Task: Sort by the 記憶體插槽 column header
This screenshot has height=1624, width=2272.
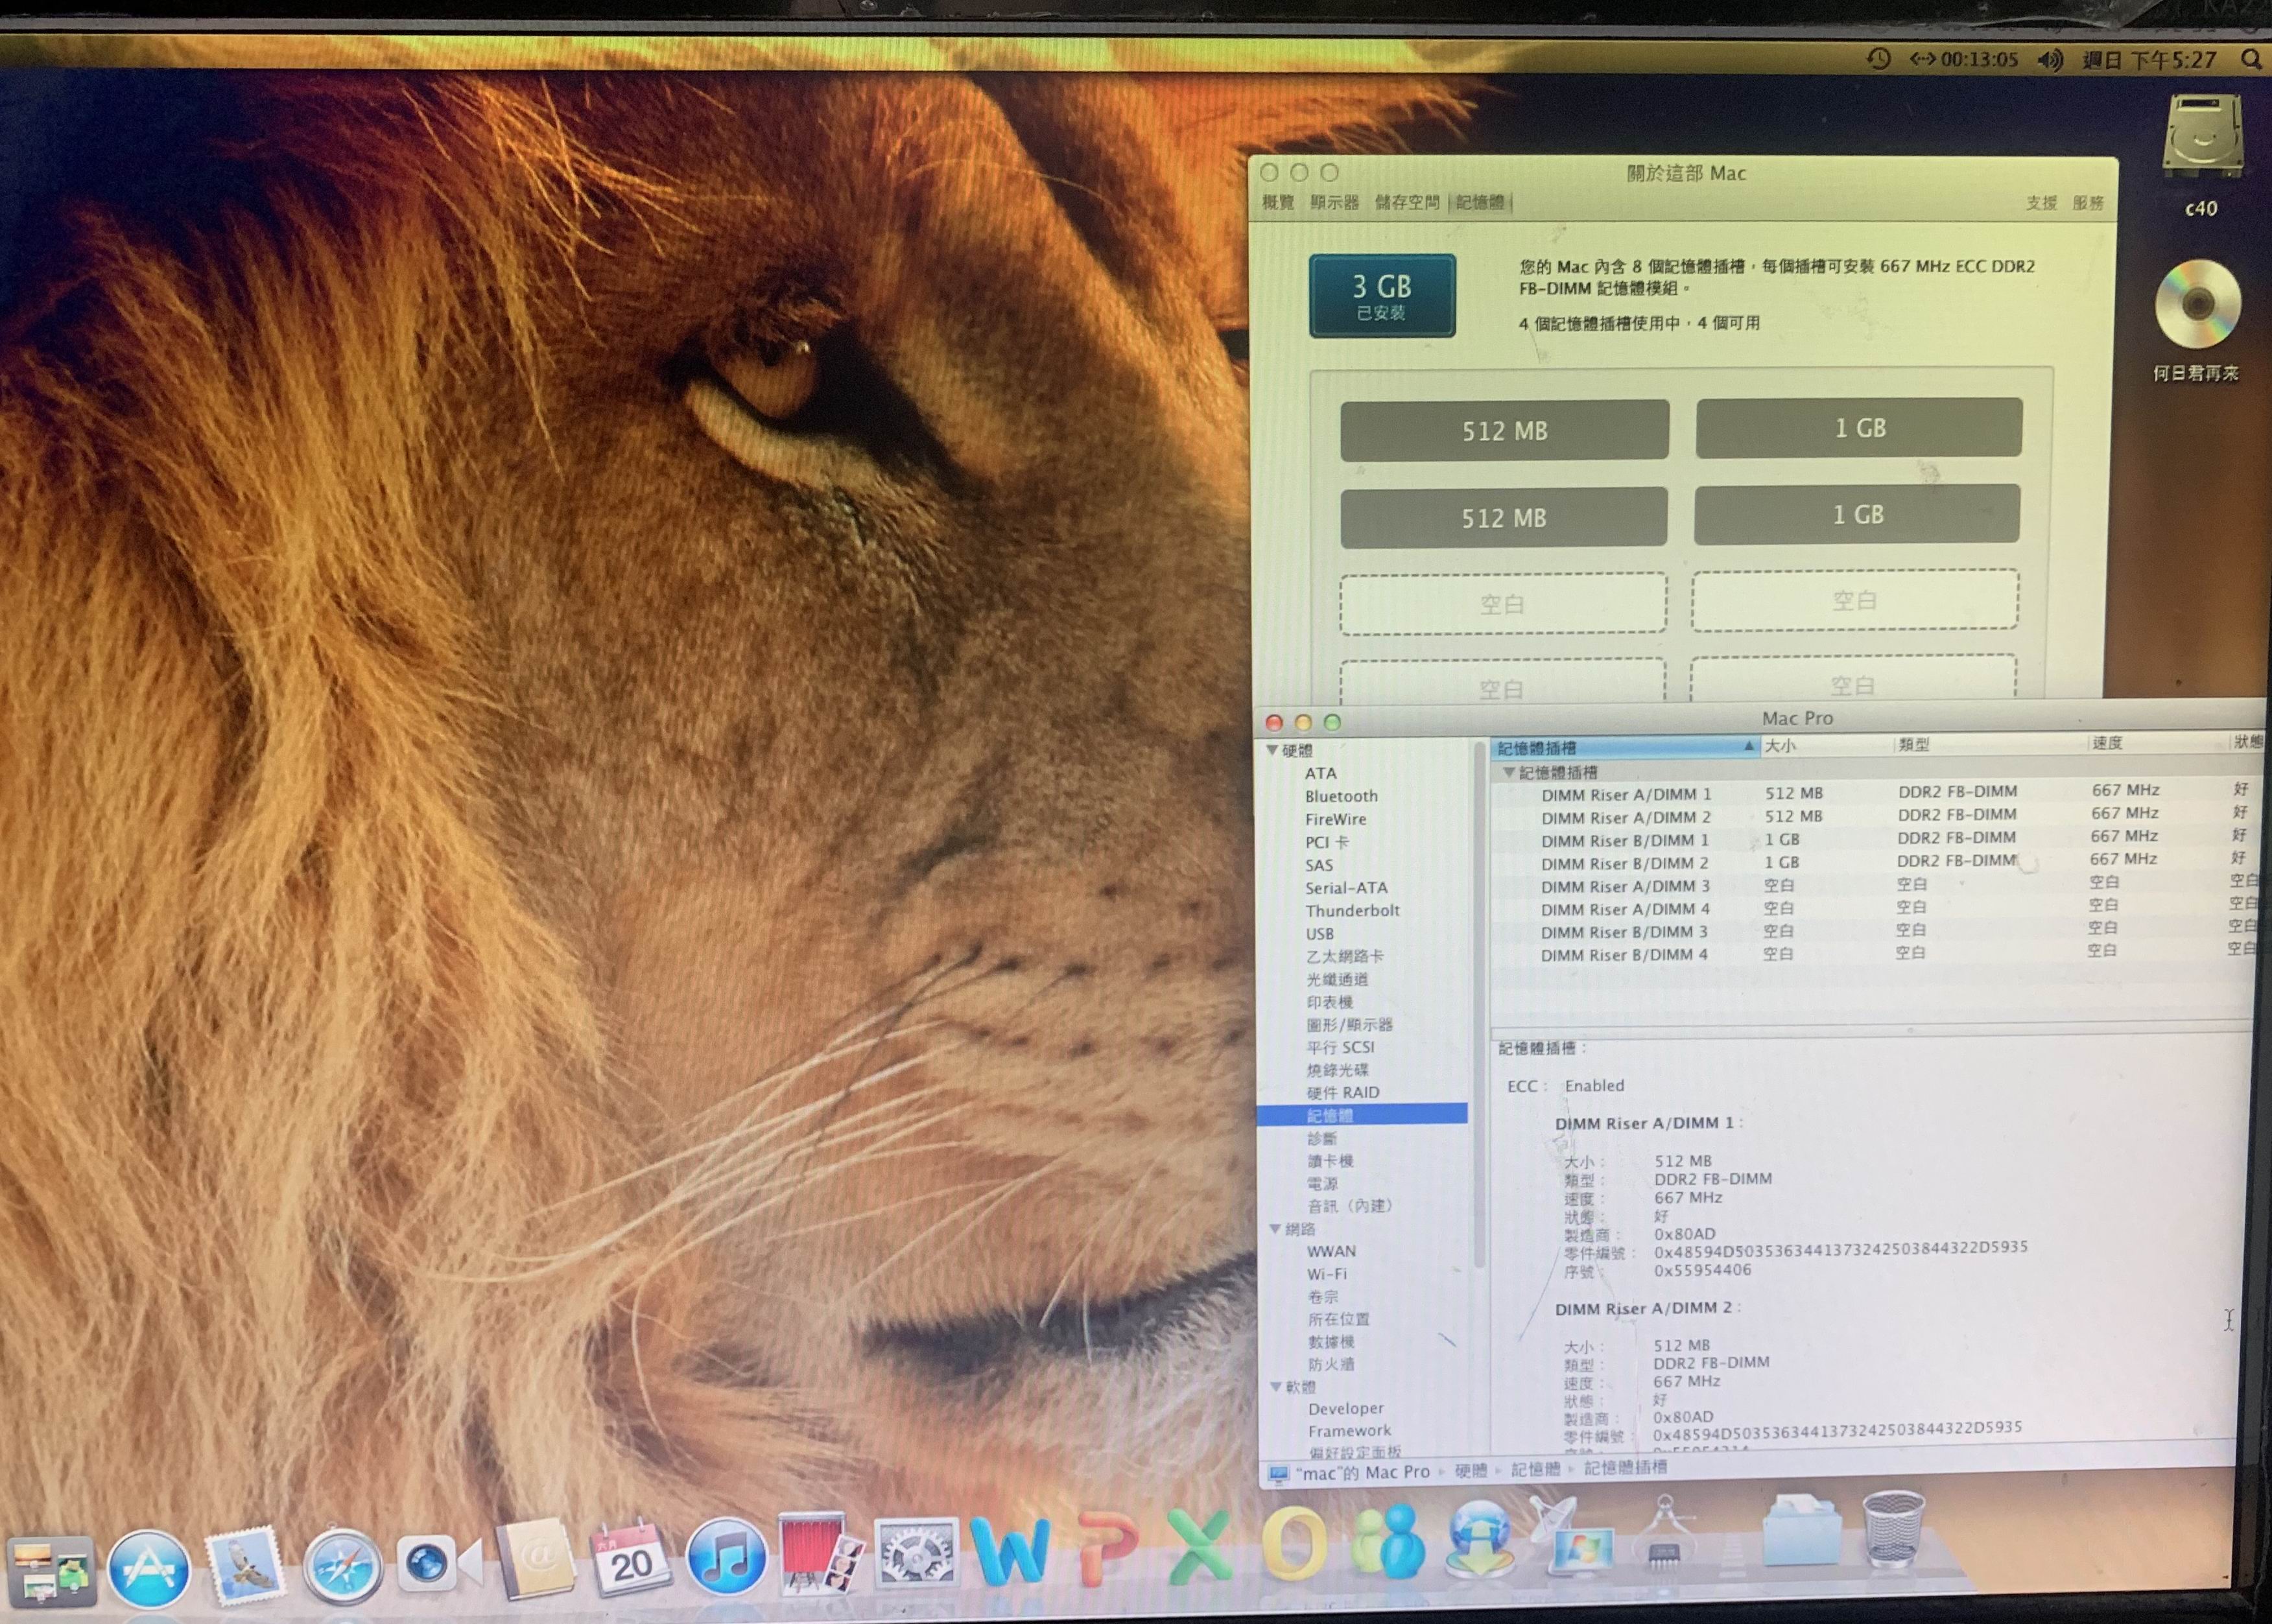Action: pyautogui.click(x=1624, y=747)
